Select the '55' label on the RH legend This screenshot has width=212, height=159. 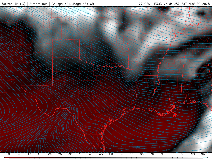(121, 154)
